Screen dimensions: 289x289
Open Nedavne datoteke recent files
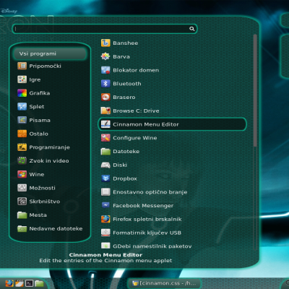pos(50,228)
